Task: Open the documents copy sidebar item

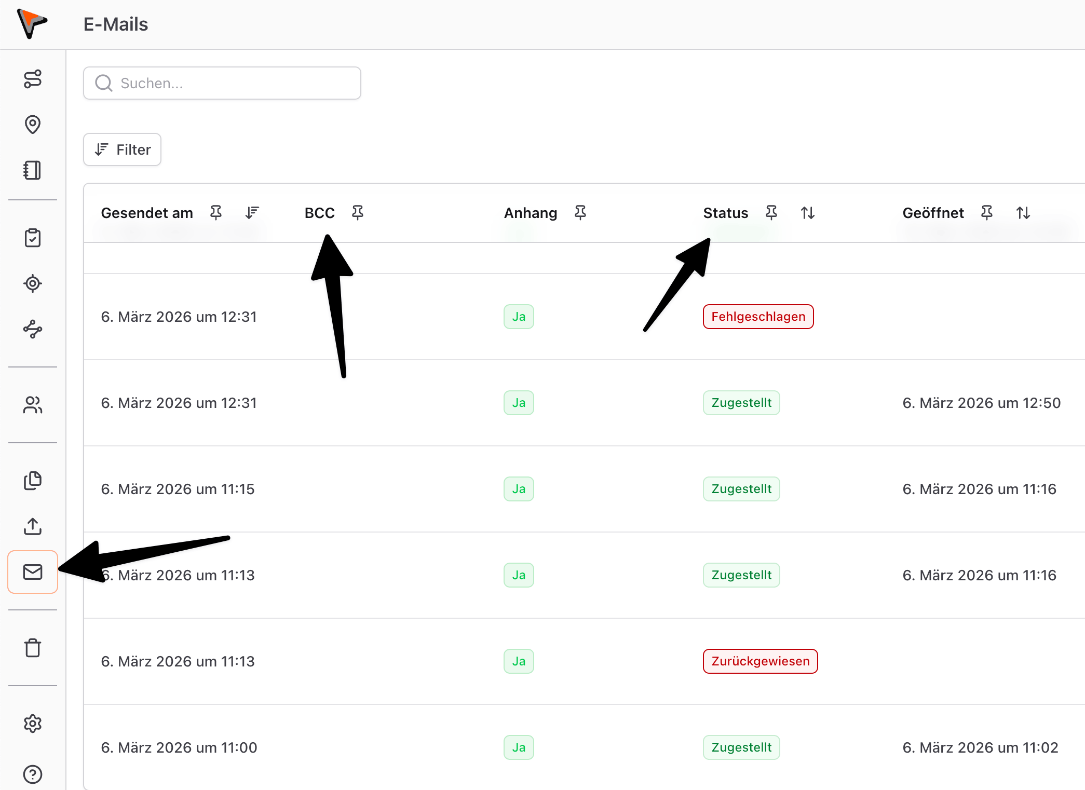Action: coord(32,481)
